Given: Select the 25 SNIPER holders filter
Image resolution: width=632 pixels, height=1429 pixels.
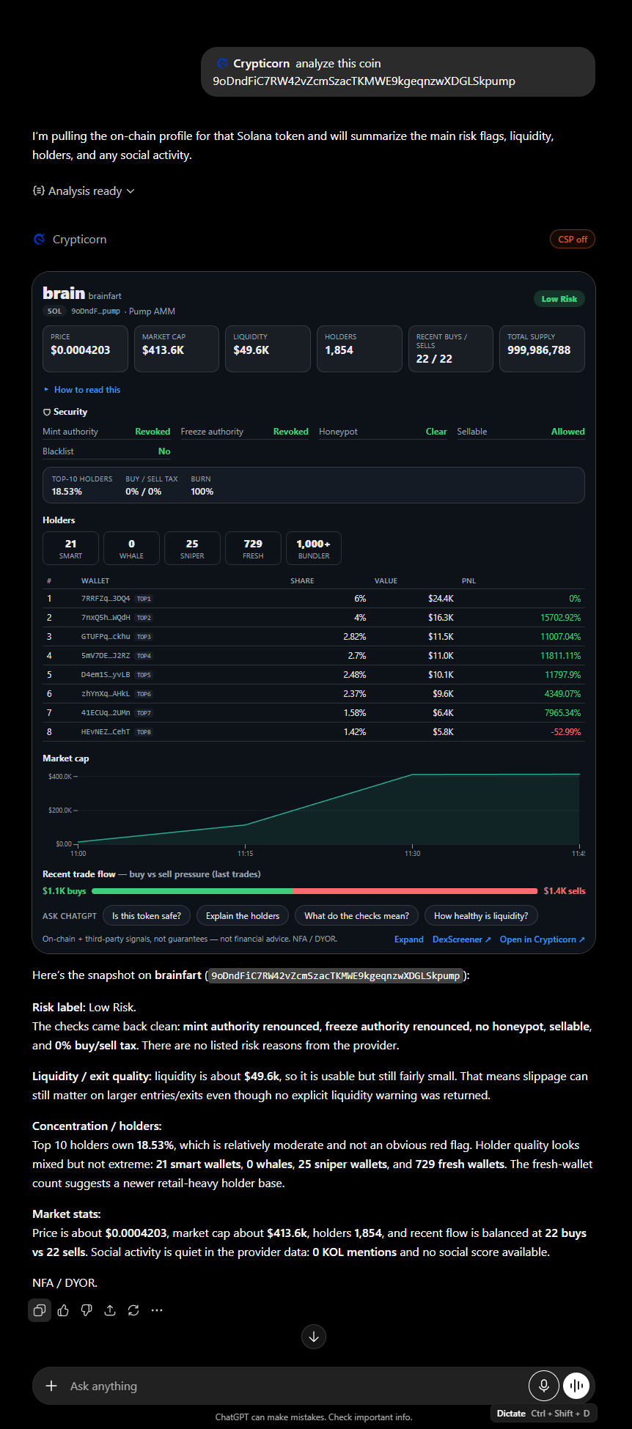Looking at the screenshot, I should (192, 548).
